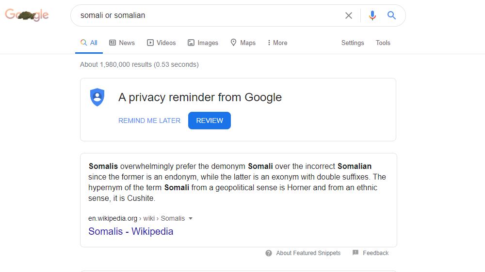
Task: Open the More search categories menu
Action: point(277,43)
